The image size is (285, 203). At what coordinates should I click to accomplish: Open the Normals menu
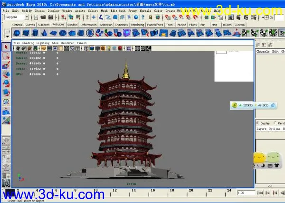pos(145,11)
